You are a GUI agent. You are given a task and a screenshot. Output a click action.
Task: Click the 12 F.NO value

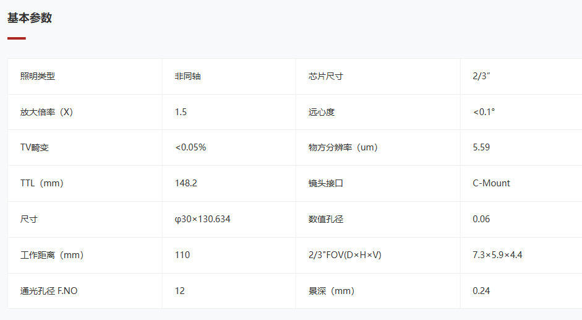tap(179, 291)
